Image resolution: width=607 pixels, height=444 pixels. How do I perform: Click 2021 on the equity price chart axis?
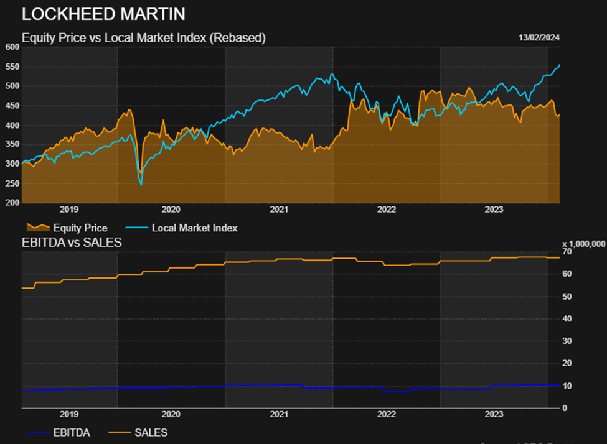point(279,210)
